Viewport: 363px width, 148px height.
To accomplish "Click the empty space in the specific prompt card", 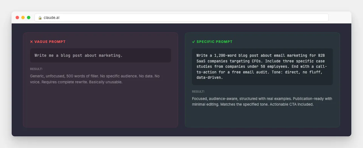I will tap(262, 117).
